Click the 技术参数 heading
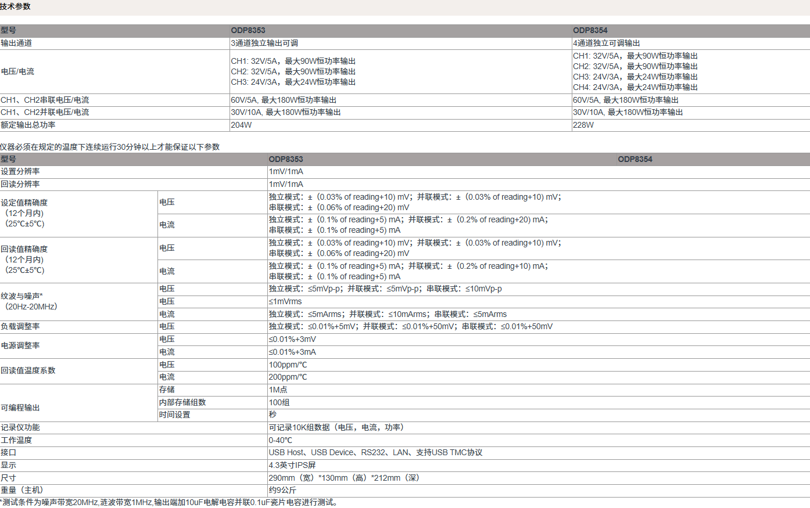810x508 pixels. pyautogui.click(x=15, y=6)
